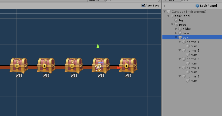This screenshot has height=116, width=222.
Task: Click the cube icon next to normal1
Action: pyautogui.click(x=184, y=42)
